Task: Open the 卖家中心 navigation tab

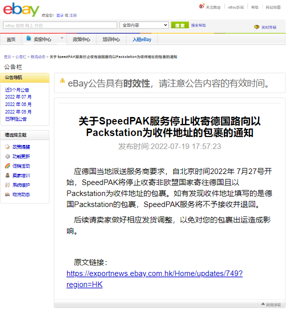Action: [42, 39]
